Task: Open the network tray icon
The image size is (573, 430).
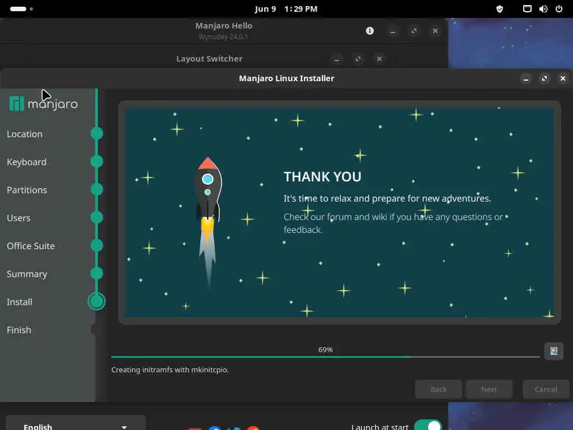Action: tap(527, 9)
